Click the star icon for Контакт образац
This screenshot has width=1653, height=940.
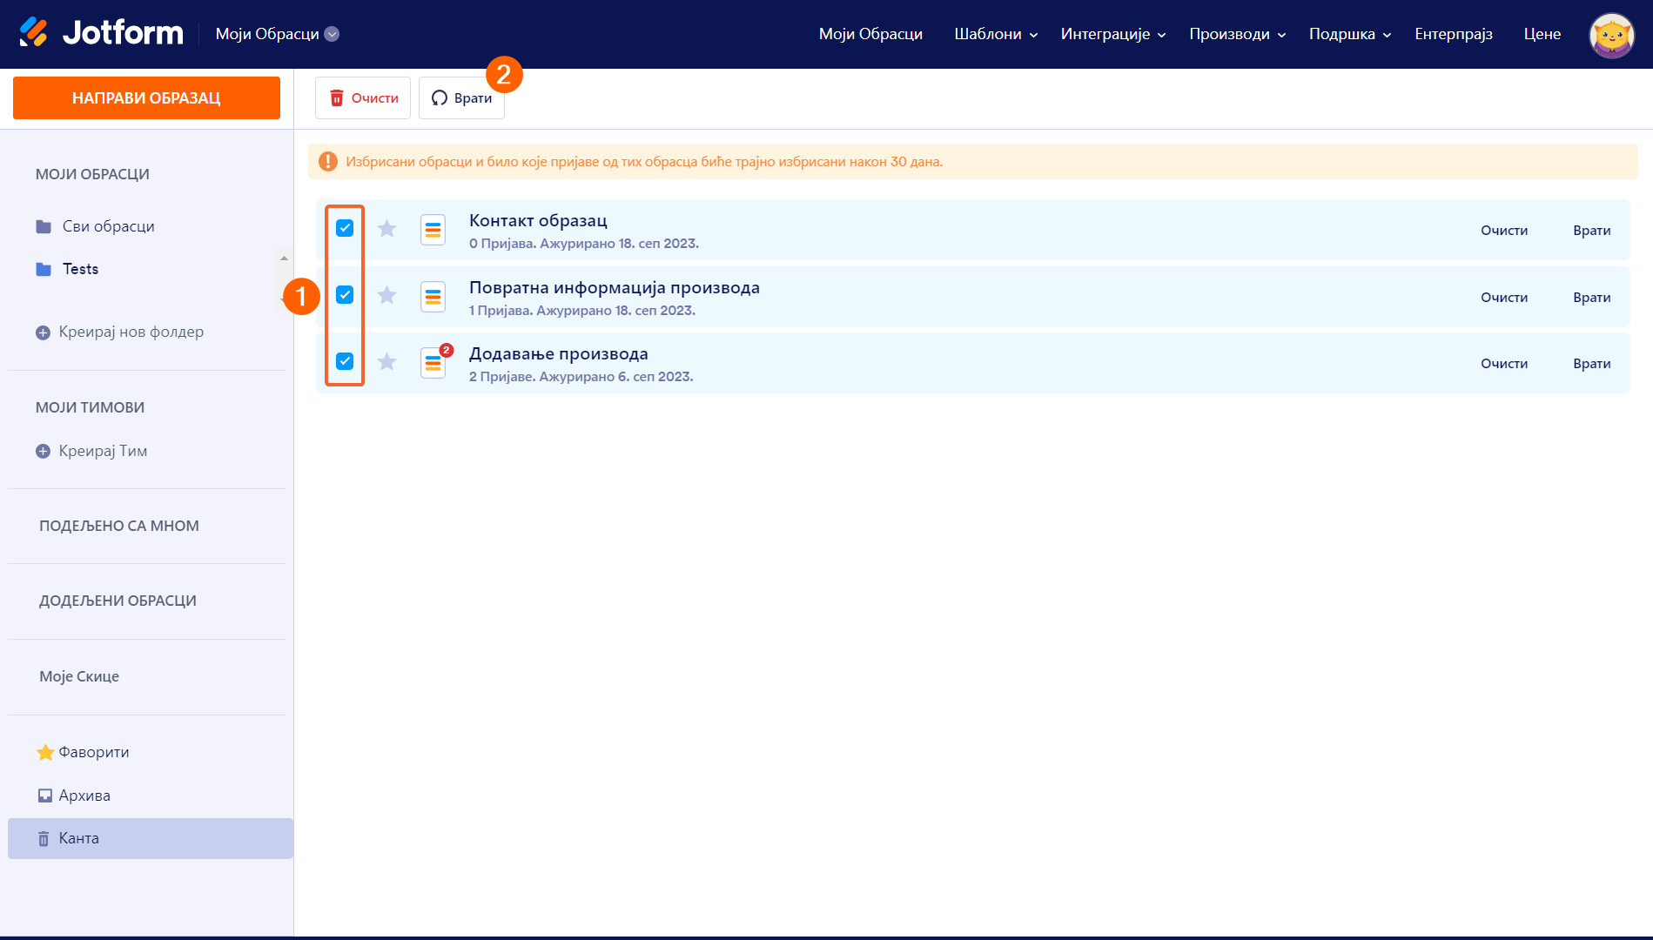(x=387, y=229)
